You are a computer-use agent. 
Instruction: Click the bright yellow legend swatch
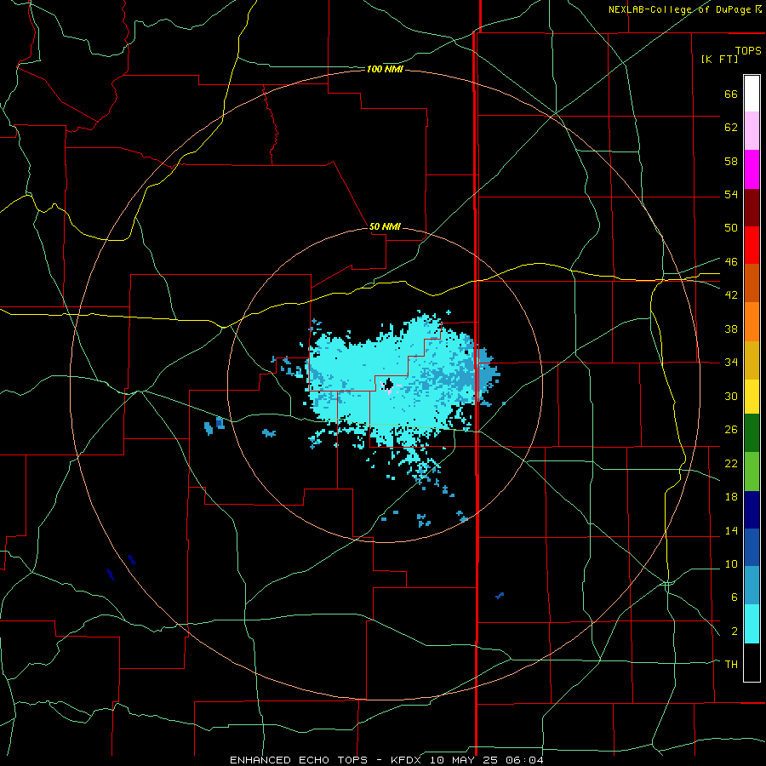[752, 396]
